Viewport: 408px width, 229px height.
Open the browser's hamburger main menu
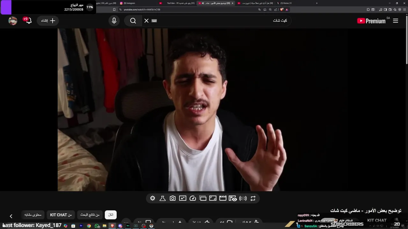coord(405,10)
